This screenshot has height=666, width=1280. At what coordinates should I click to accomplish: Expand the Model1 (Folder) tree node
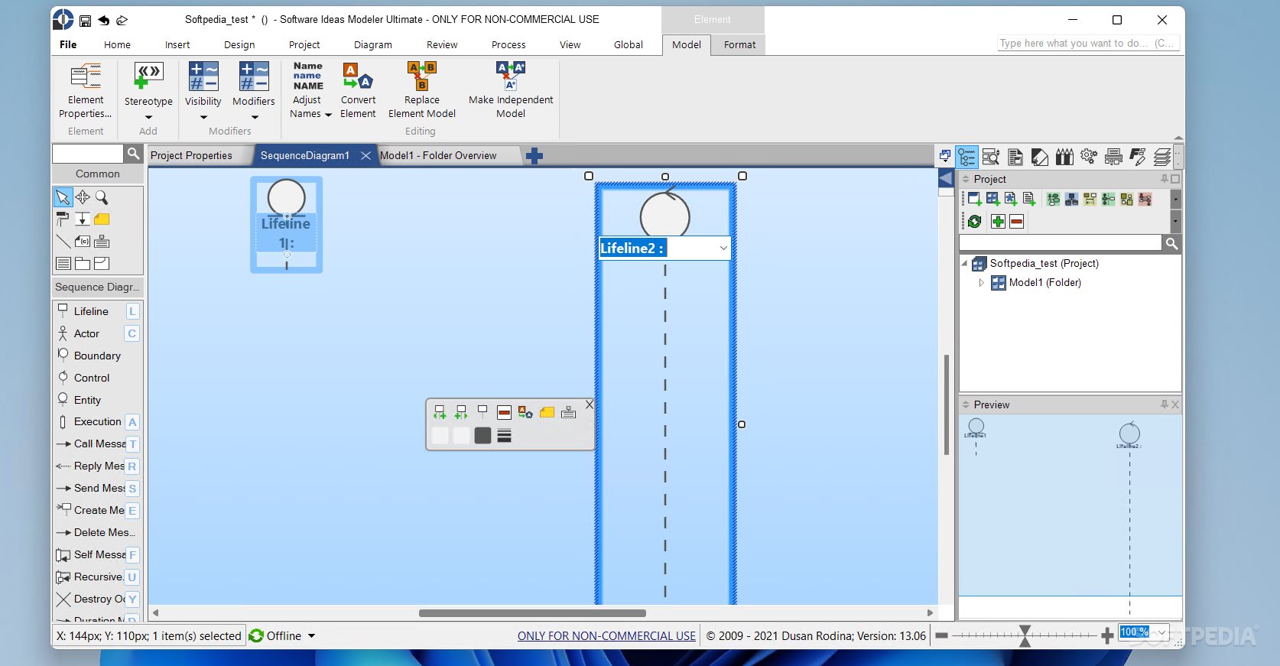tap(982, 282)
